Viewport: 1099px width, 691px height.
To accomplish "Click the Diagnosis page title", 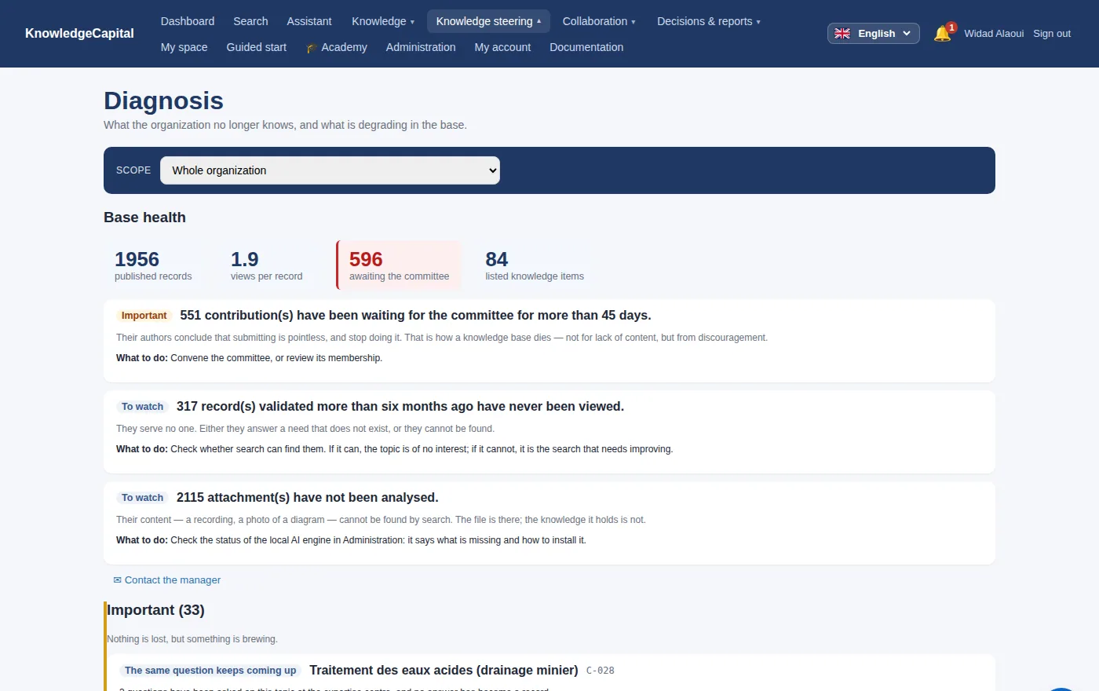I will pos(163,101).
